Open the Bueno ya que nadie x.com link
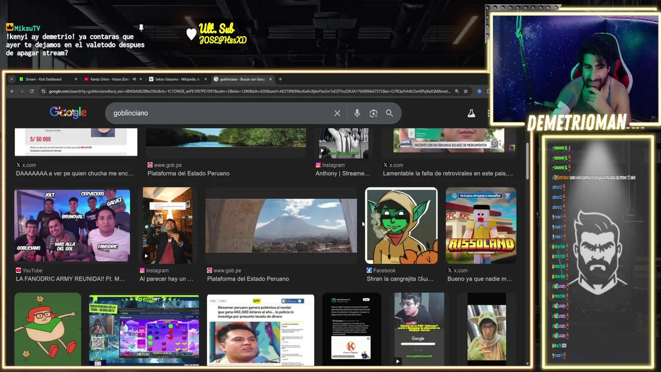 (x=480, y=279)
